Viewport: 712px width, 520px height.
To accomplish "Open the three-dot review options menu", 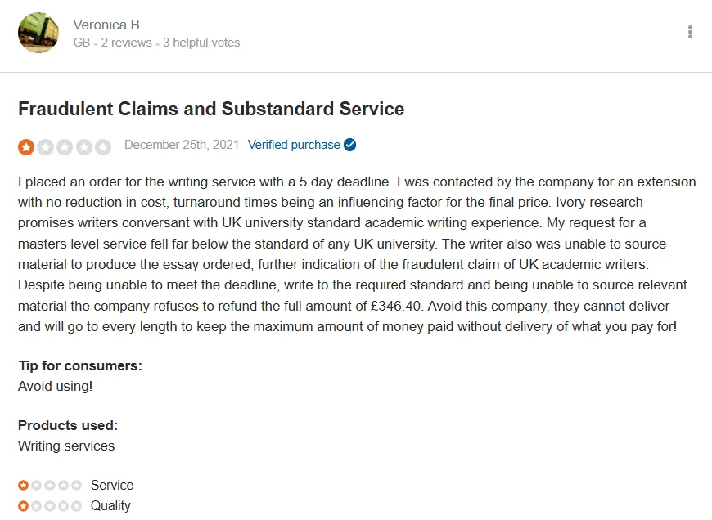I will coord(690,32).
